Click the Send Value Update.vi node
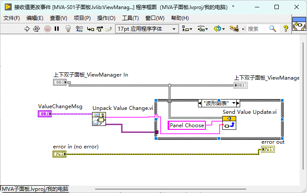The height and width of the screenshot is (193, 307). point(229,123)
